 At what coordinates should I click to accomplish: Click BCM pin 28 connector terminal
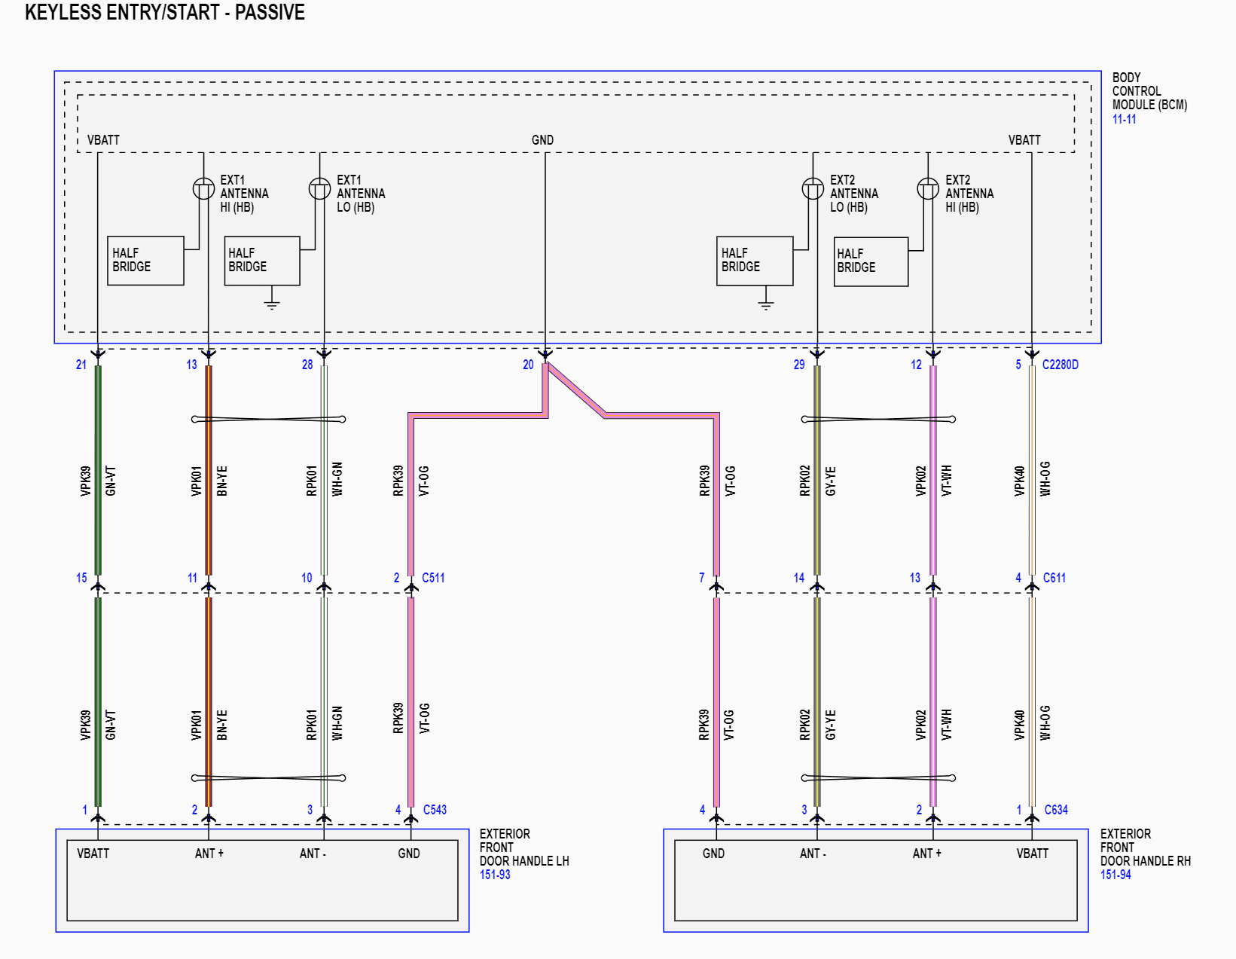point(324,353)
